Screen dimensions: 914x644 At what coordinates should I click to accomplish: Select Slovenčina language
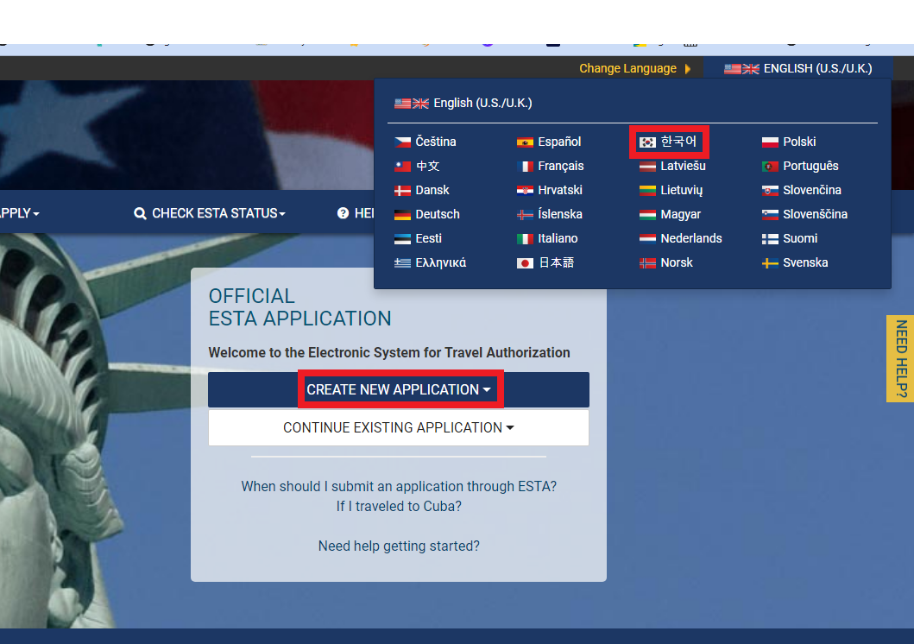[801, 190]
